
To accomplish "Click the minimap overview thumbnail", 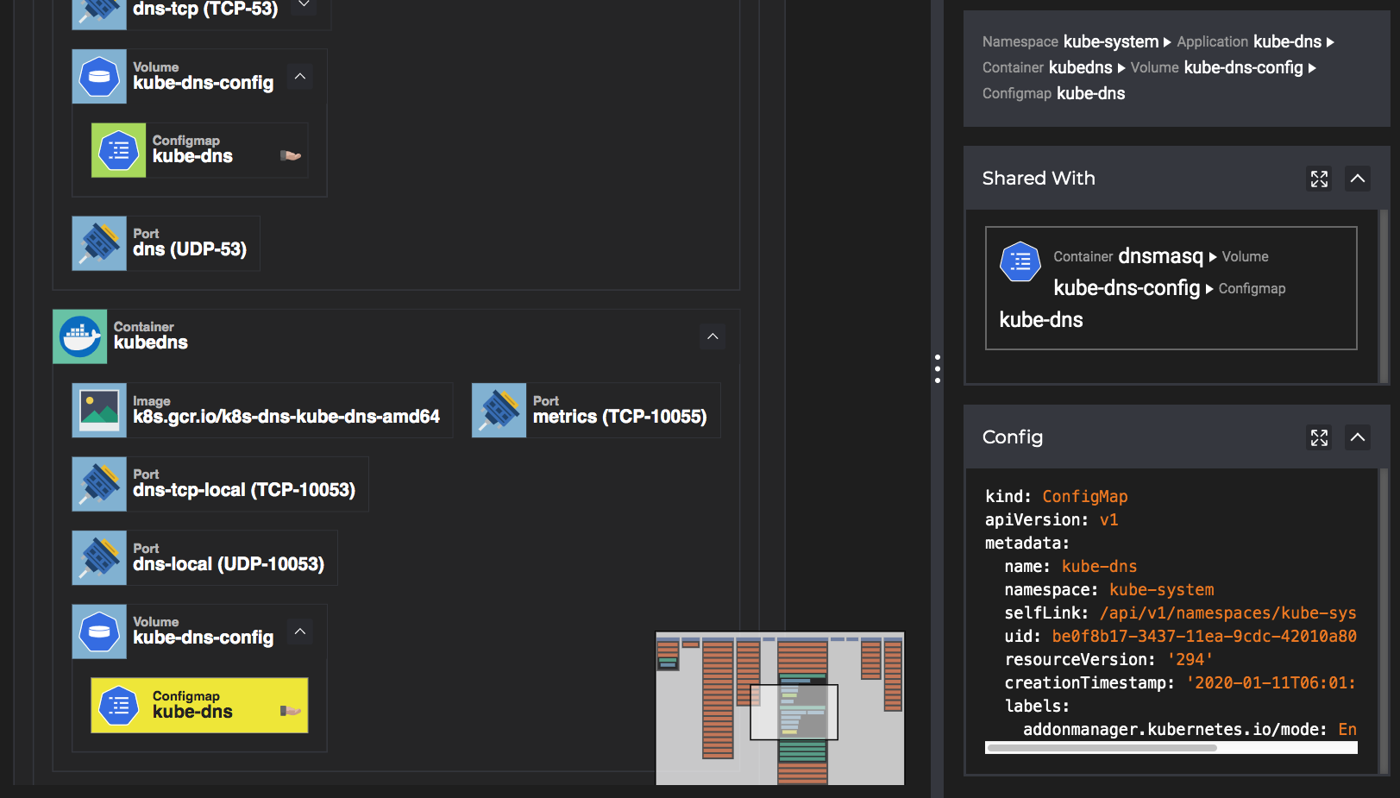I will [780, 708].
